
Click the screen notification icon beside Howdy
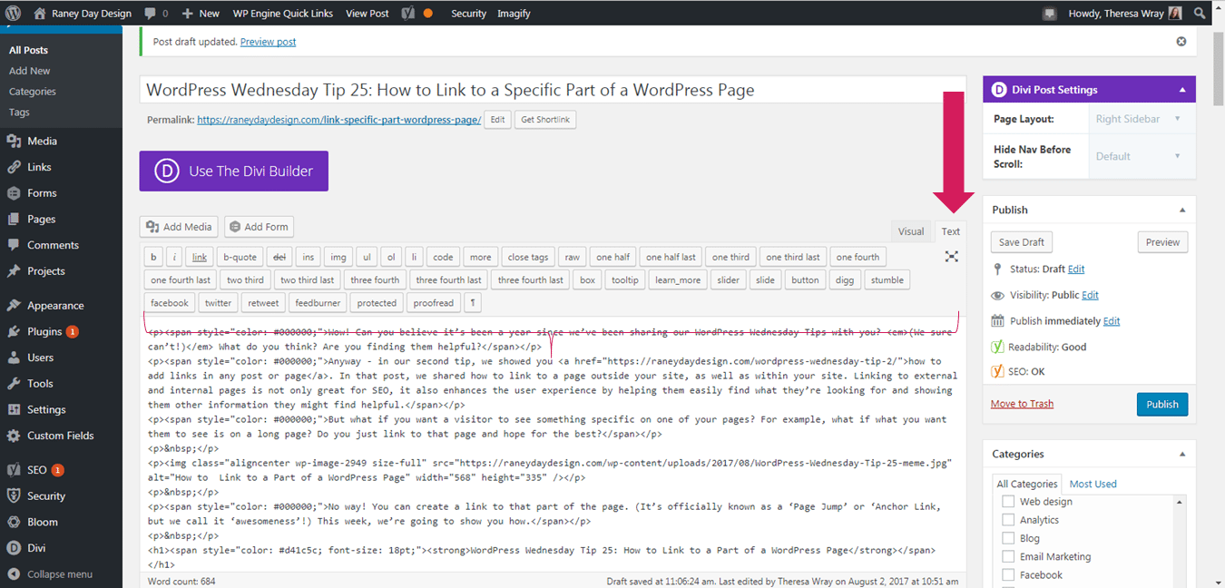[x=1049, y=13]
